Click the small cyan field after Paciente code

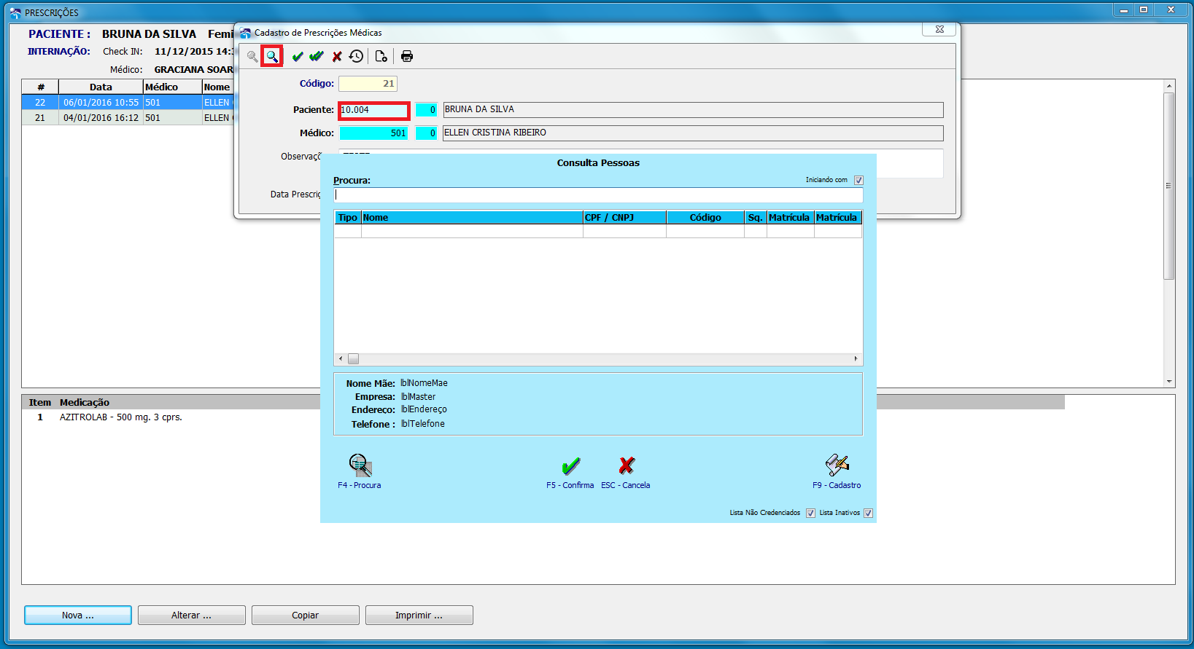426,110
